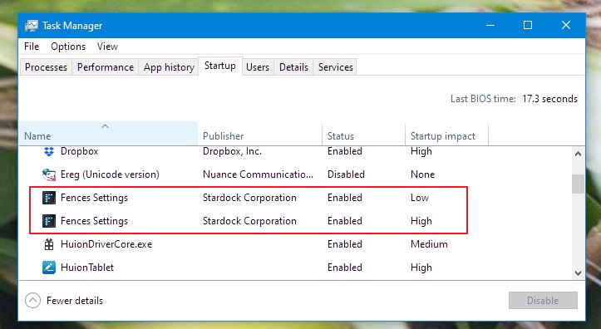Click the Dropbox app icon
This screenshot has height=329, width=601.
click(49, 152)
